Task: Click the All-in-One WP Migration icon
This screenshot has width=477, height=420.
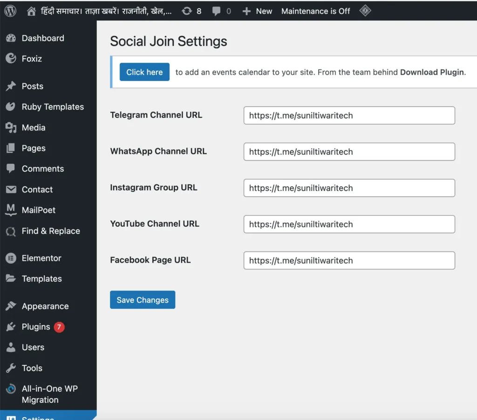Action: pyautogui.click(x=11, y=388)
